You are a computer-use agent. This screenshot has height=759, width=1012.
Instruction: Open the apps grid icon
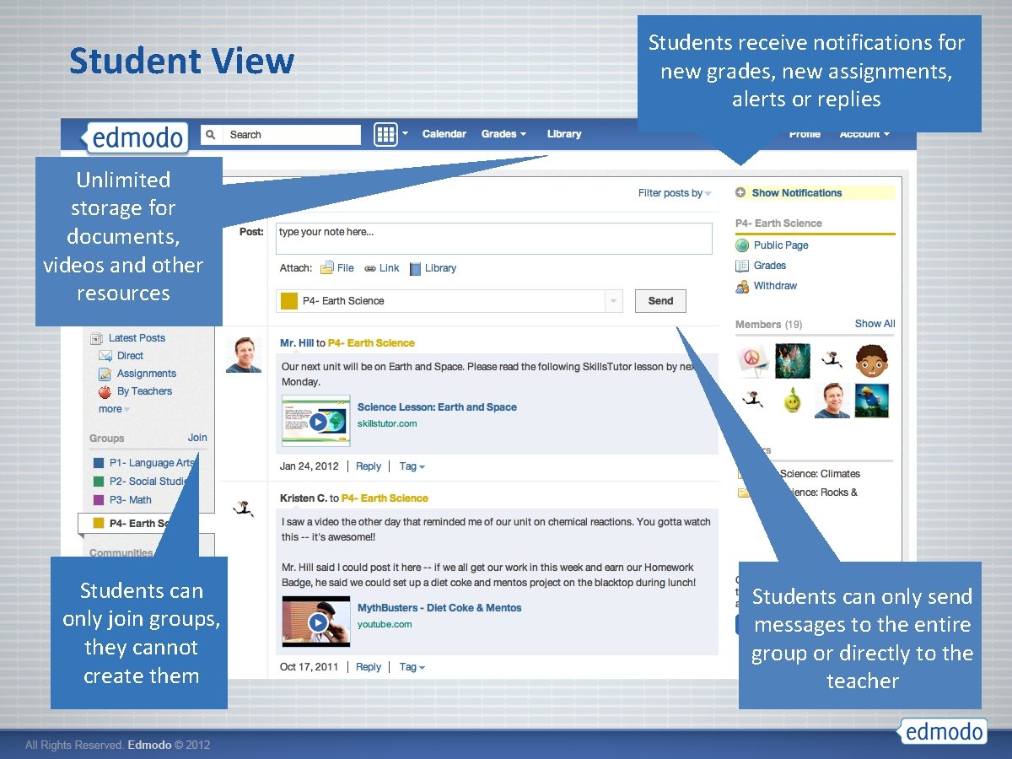pos(385,134)
